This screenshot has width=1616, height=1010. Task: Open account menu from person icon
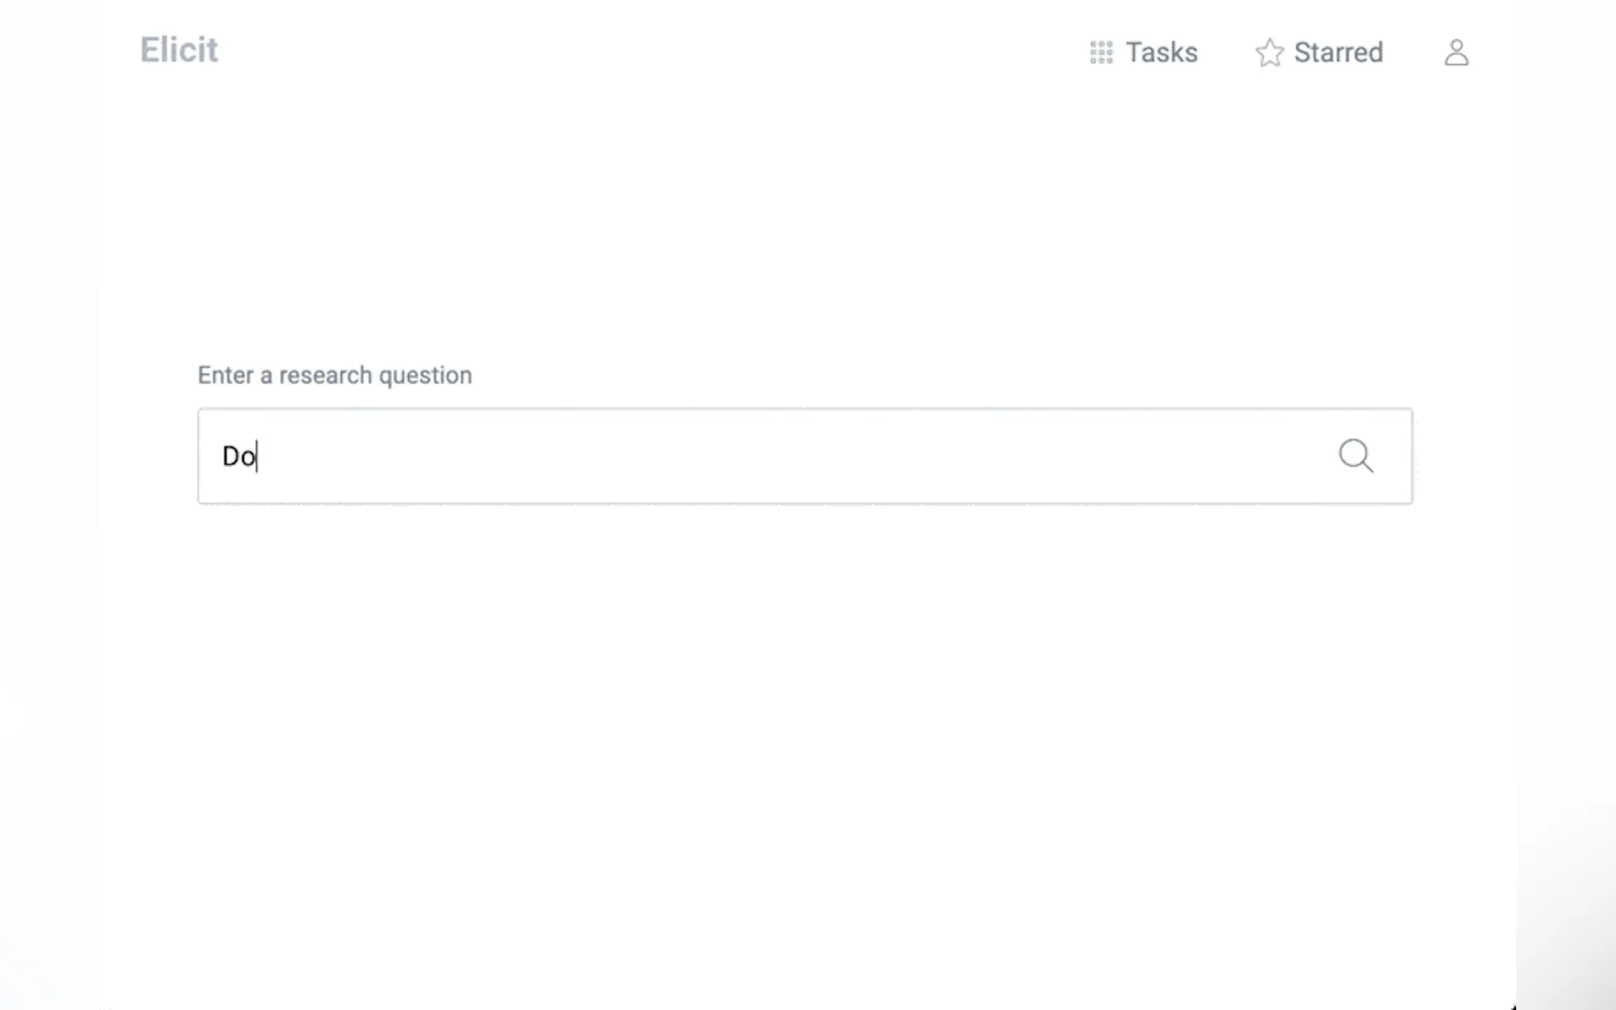(x=1456, y=53)
